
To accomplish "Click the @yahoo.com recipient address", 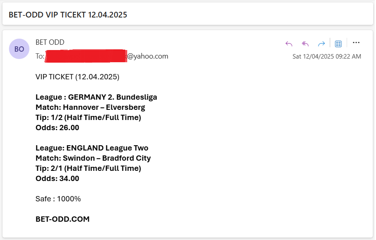I will click(x=148, y=56).
